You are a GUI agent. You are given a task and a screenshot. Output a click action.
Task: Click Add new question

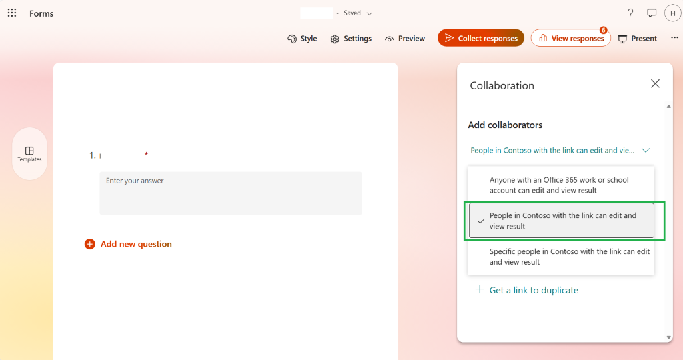pyautogui.click(x=128, y=244)
